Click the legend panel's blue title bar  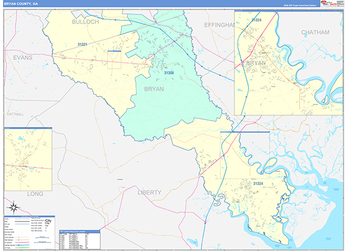(x=29, y=216)
